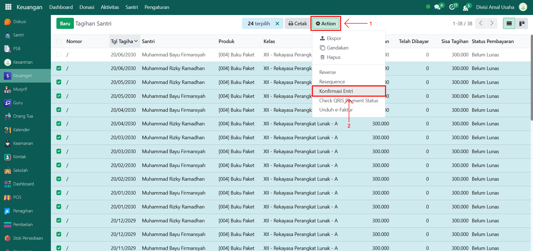Uncheck Muhammad Rizky Ramadhan row dated 20/06/2030

coord(59,68)
